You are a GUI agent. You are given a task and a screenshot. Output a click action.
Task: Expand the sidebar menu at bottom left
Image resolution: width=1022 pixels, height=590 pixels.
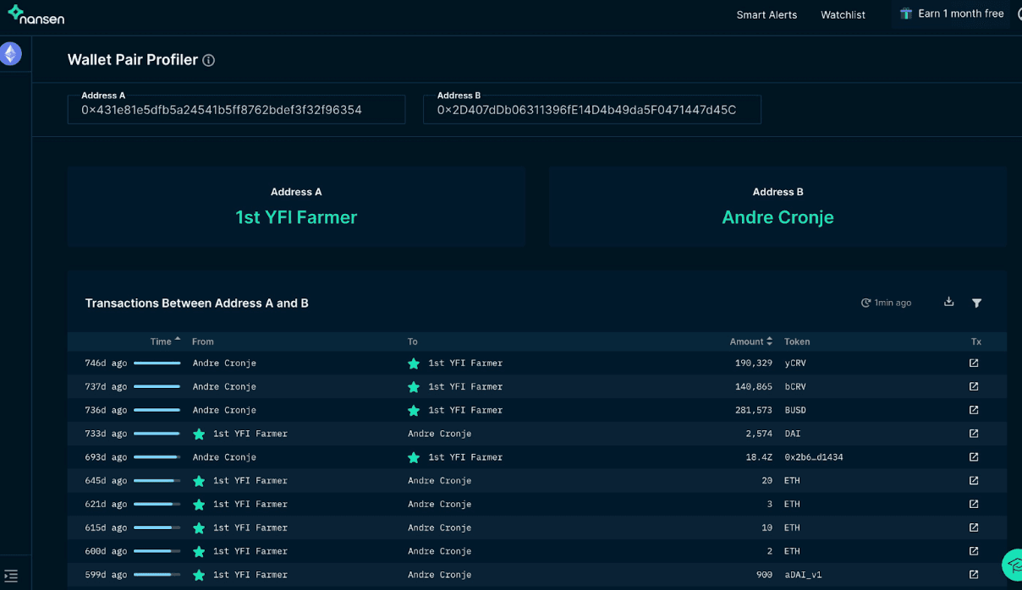pos(10,576)
